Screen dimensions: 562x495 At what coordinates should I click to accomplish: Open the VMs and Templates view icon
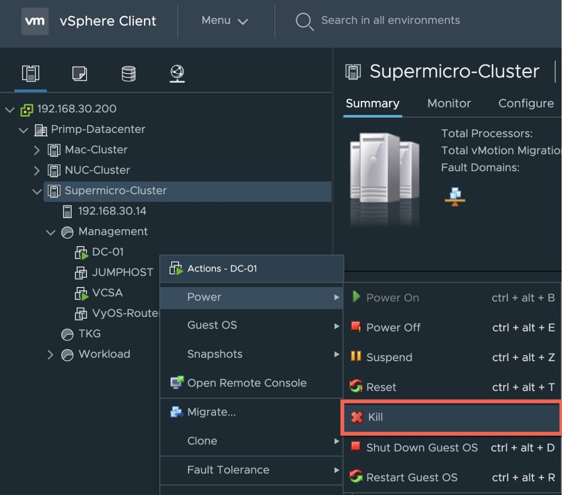point(79,73)
